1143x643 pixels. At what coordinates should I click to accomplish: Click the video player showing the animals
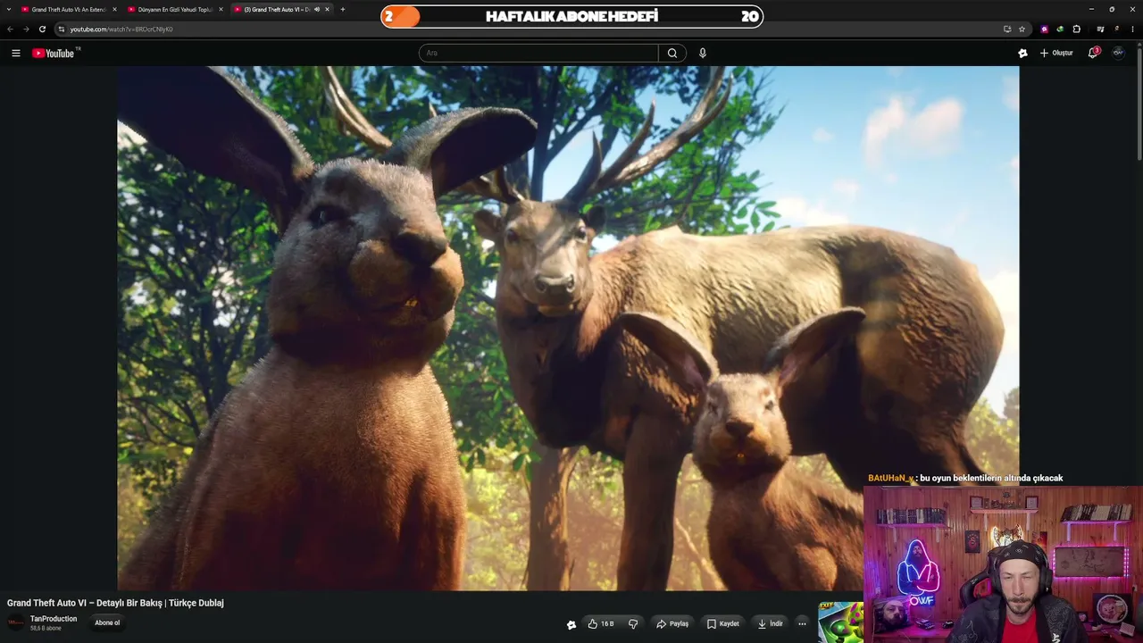pyautogui.click(x=568, y=328)
